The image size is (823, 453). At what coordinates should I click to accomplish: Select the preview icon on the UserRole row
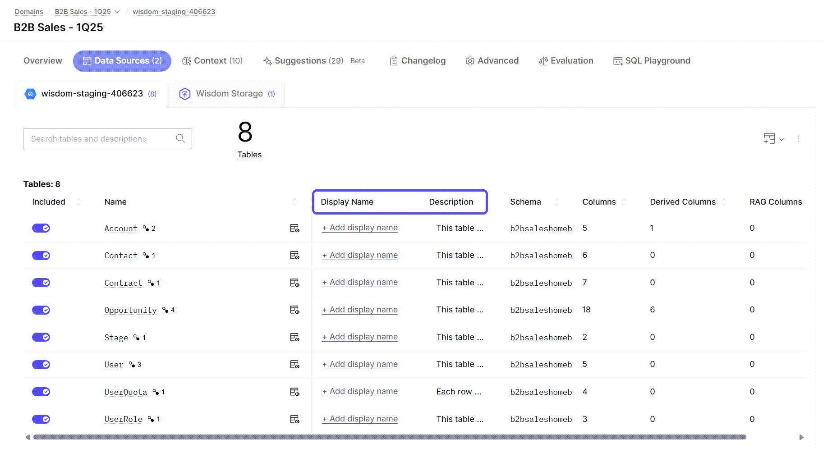294,419
